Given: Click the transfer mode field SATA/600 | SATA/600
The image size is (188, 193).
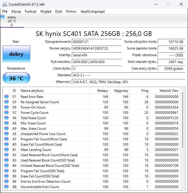Looking at the screenshot, I should [x=97, y=62].
